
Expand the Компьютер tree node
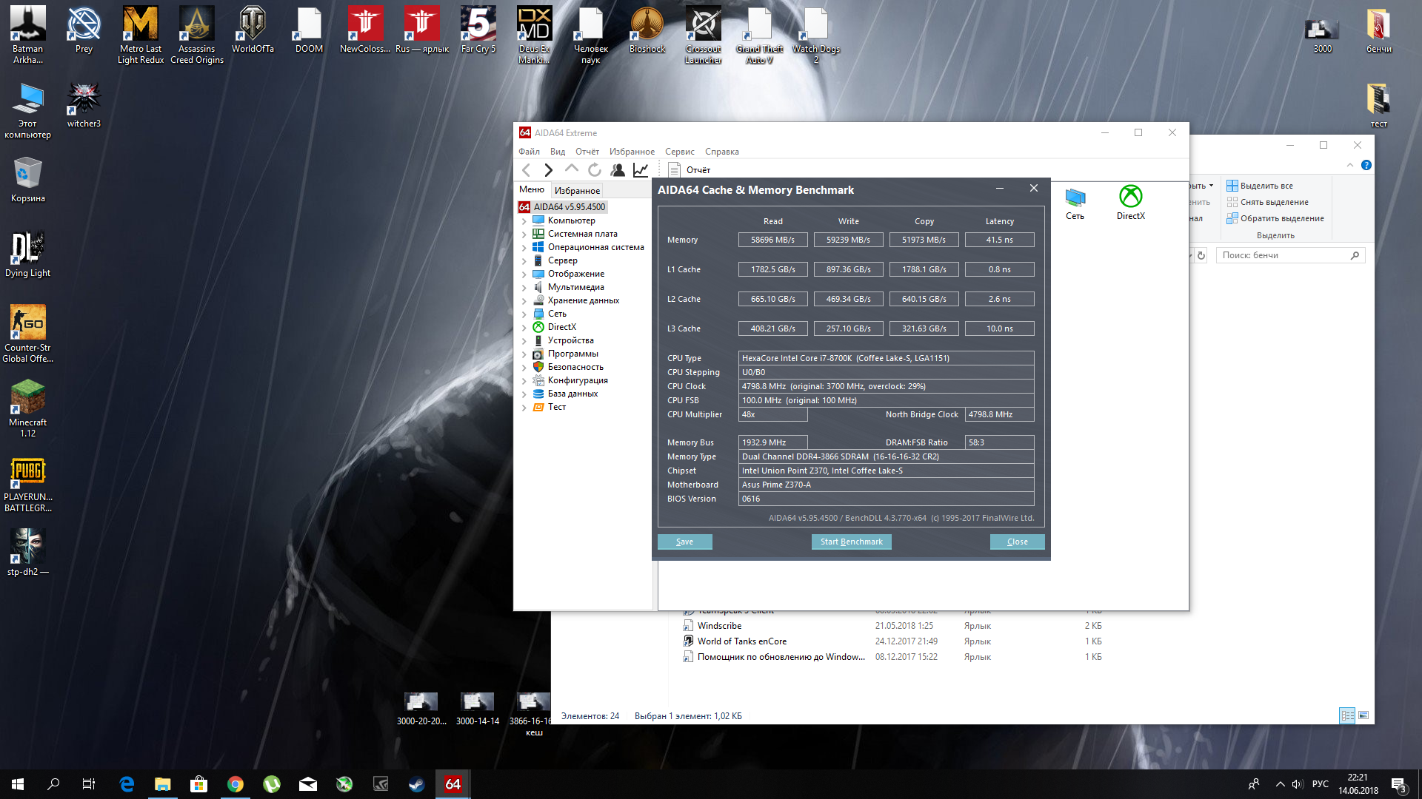point(524,221)
